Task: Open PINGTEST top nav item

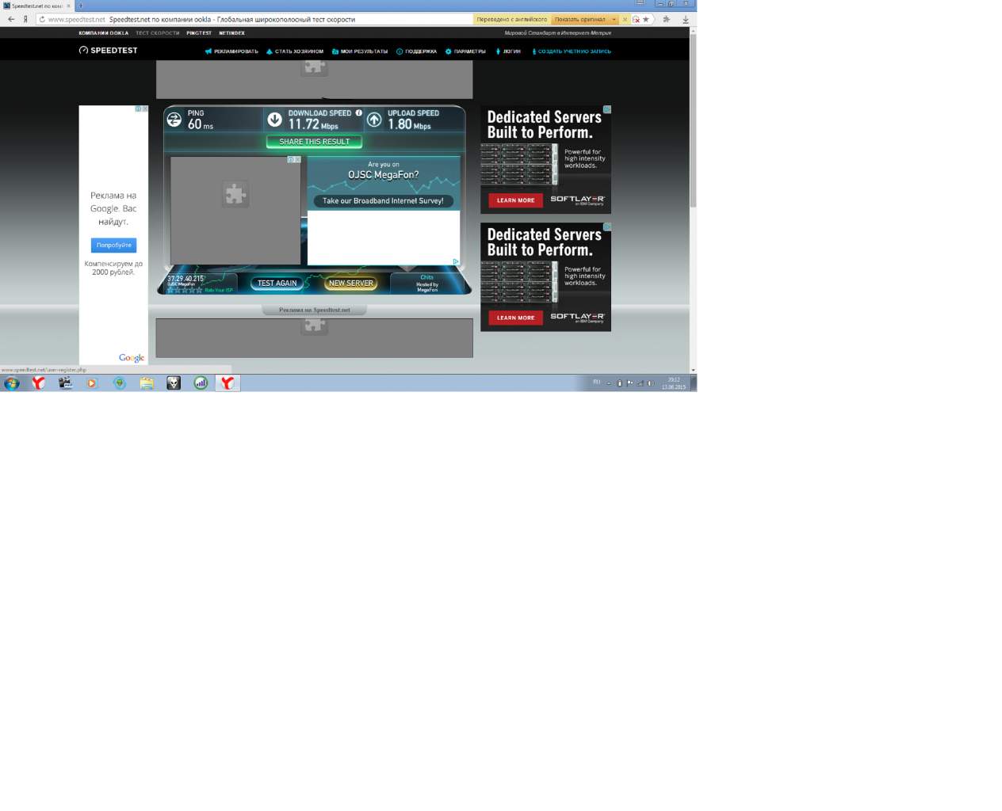Action: 199,33
